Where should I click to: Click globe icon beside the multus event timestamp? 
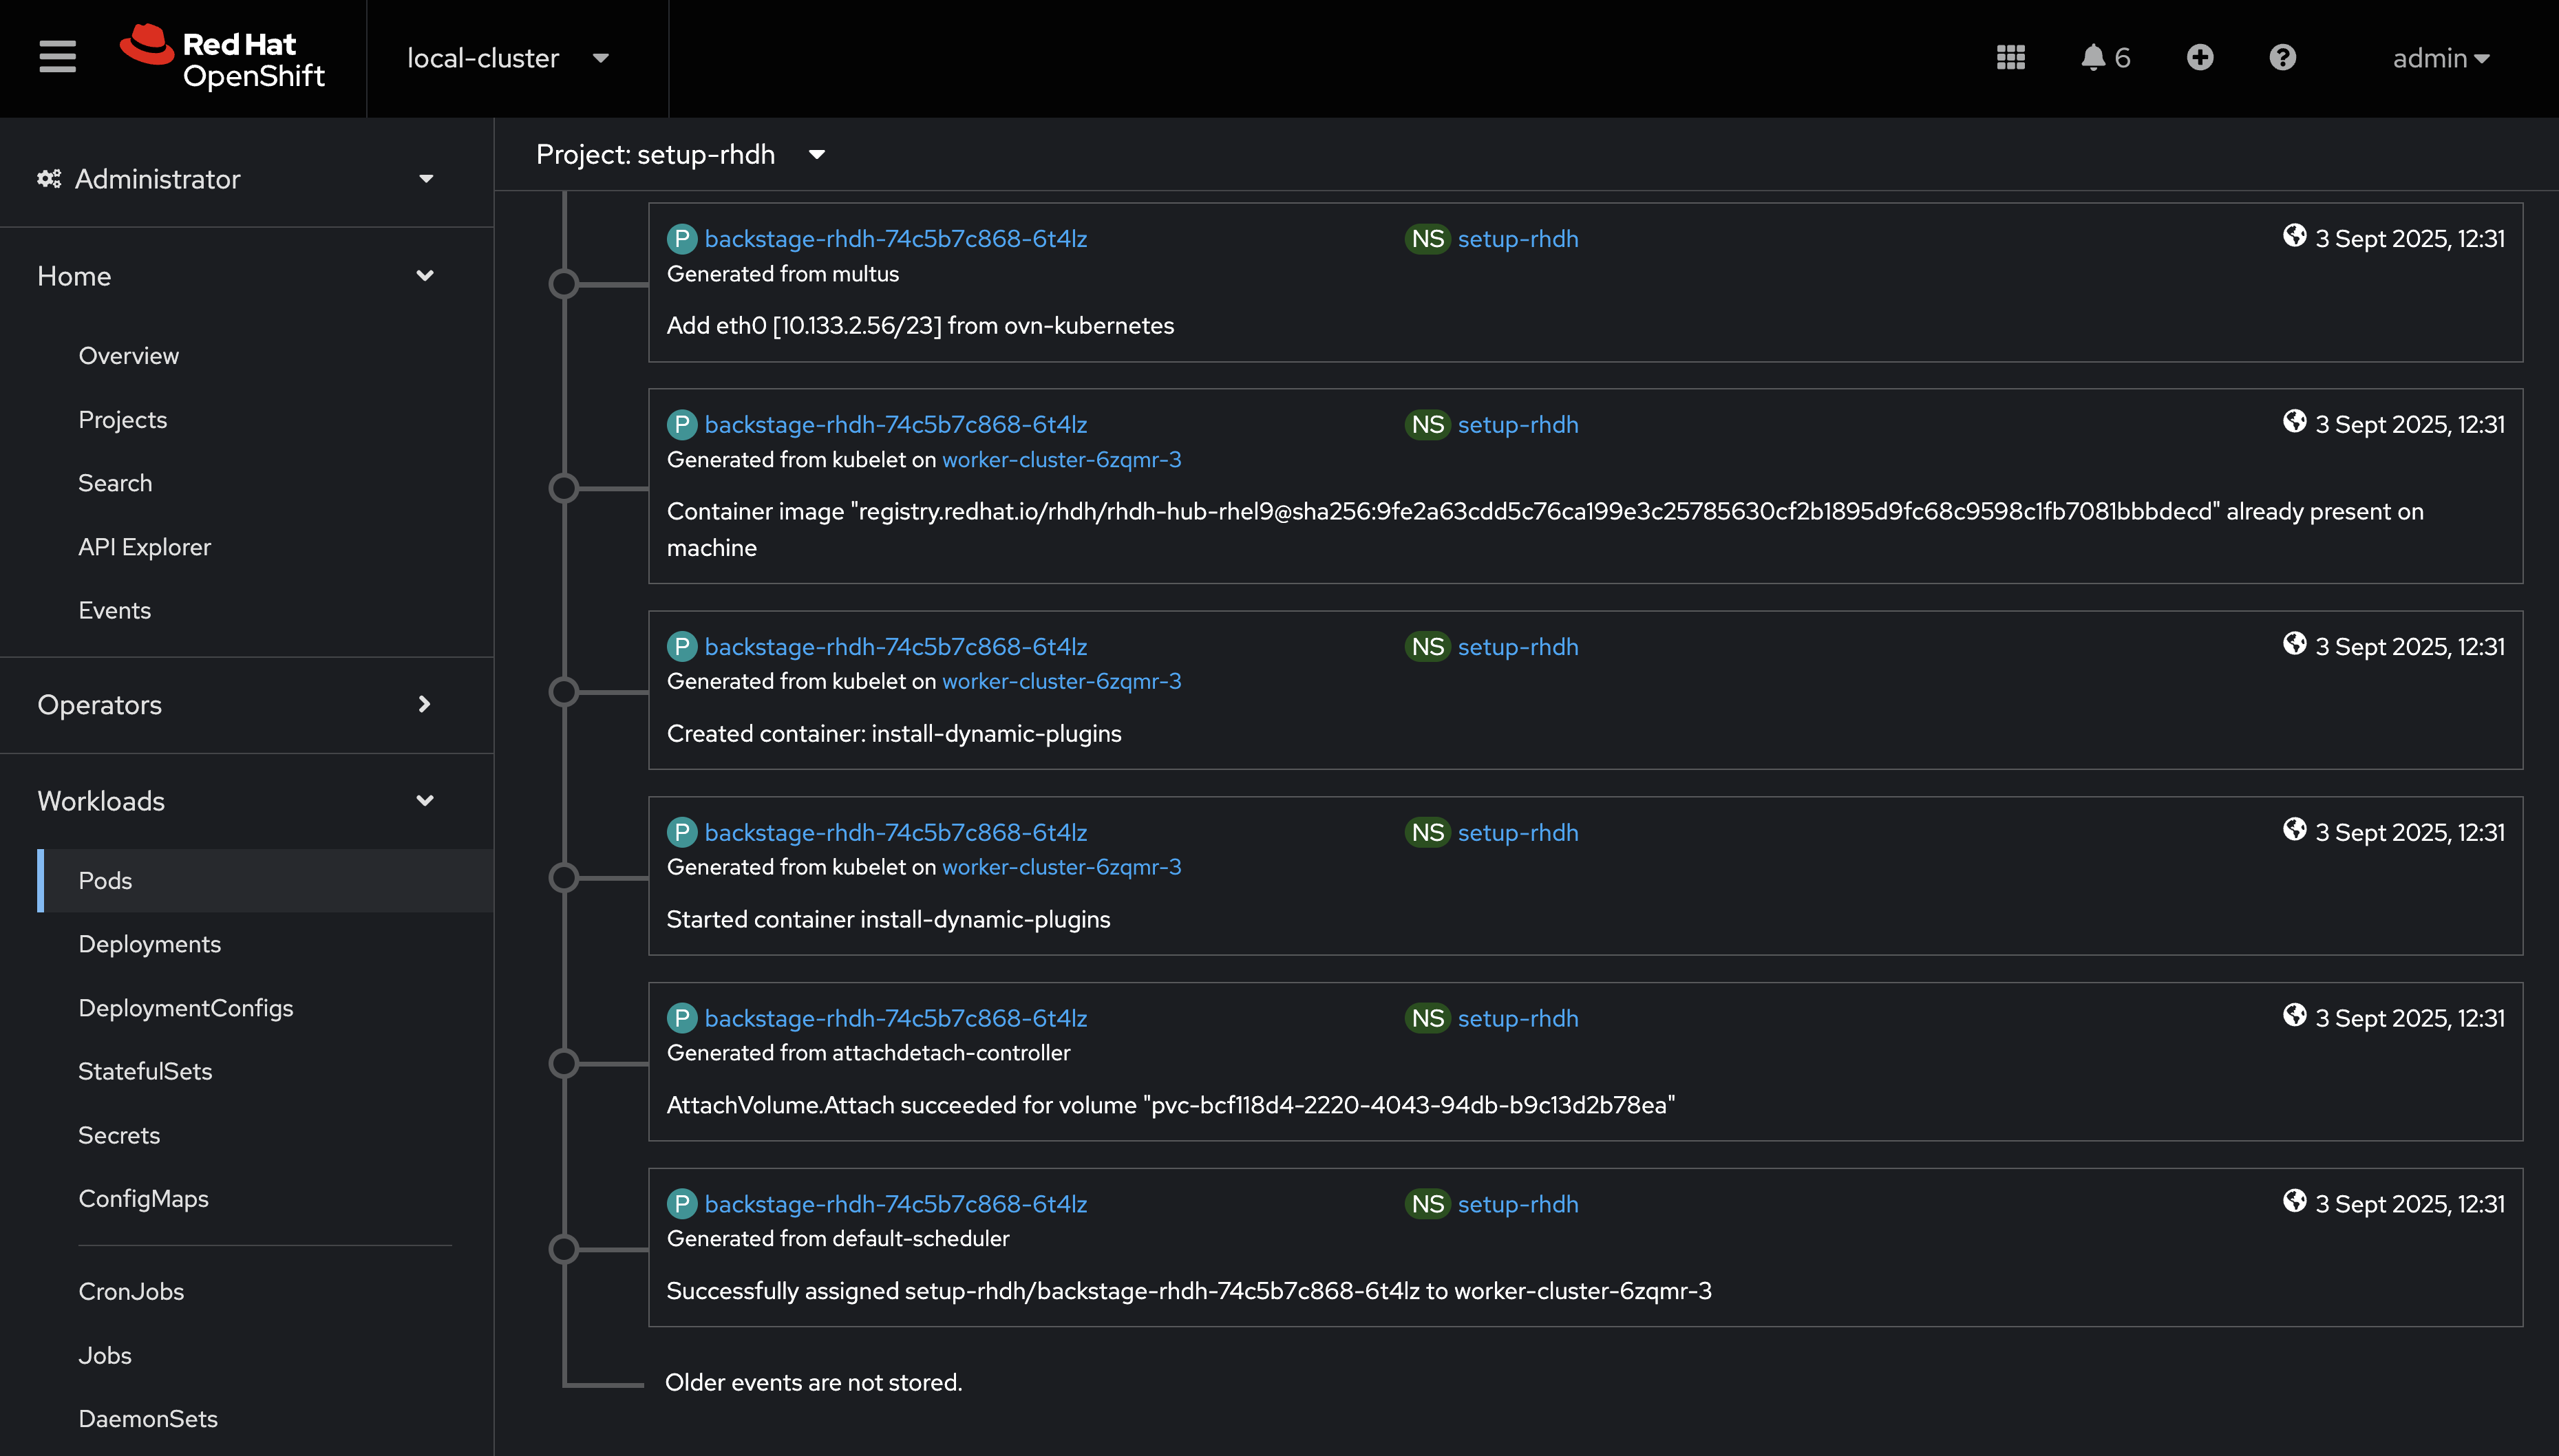pos(2294,236)
